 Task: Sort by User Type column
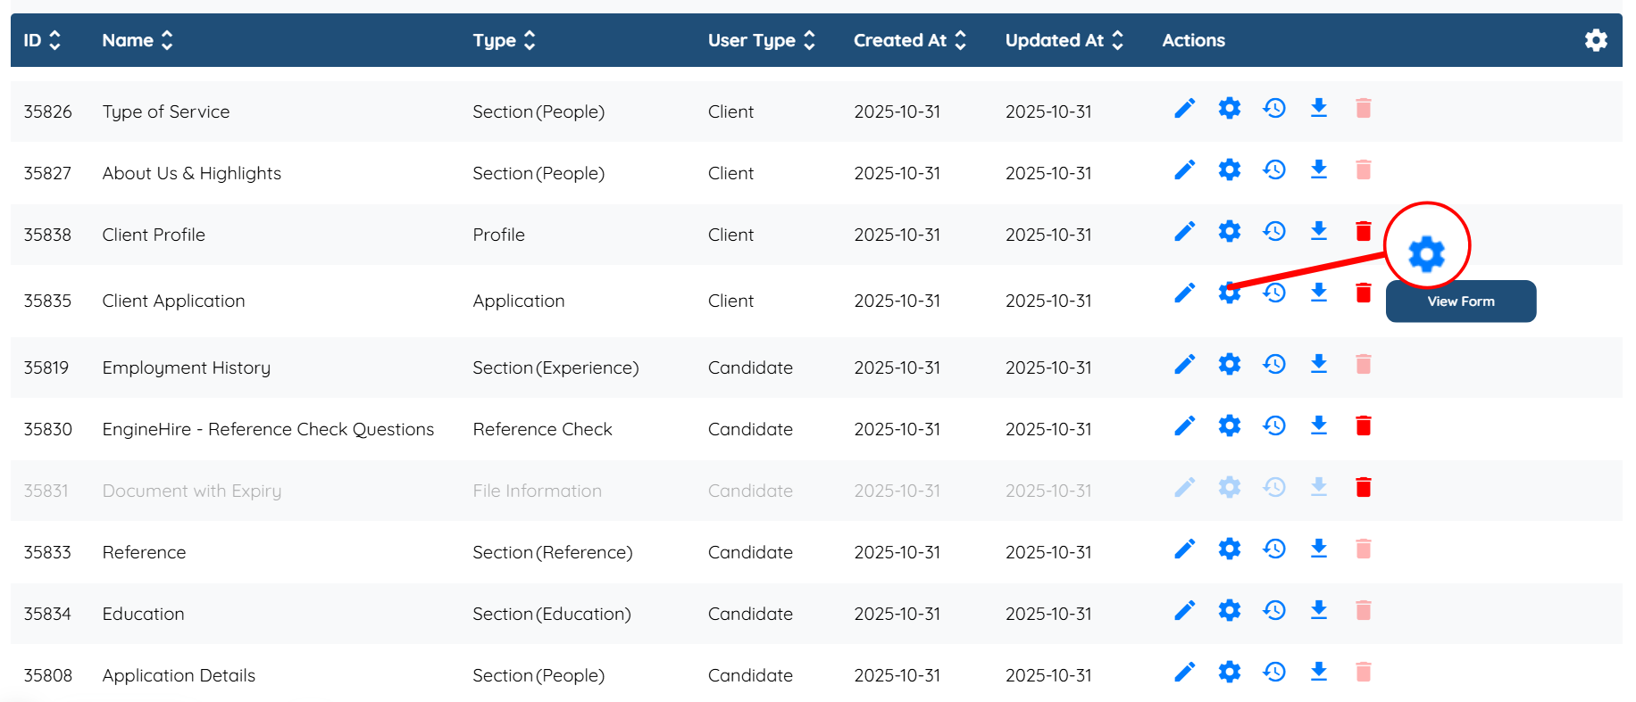point(762,40)
